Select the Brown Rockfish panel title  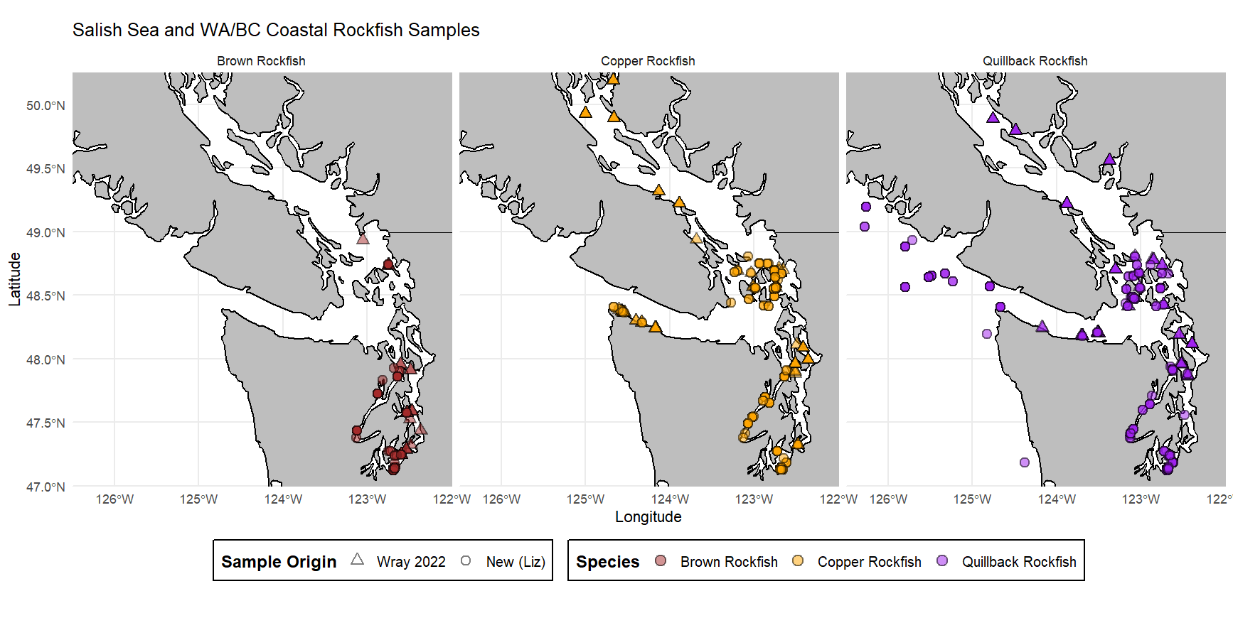point(261,61)
